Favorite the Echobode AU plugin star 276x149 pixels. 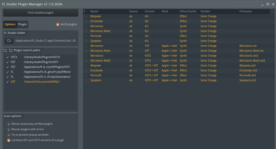(x=86, y=21)
